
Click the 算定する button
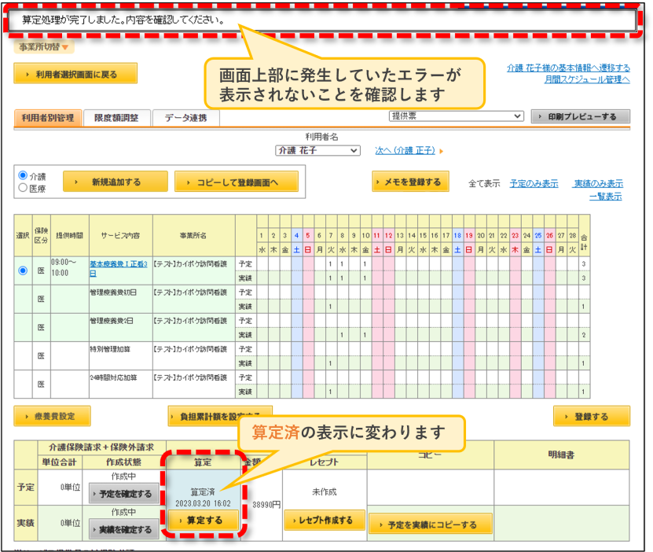tap(204, 521)
